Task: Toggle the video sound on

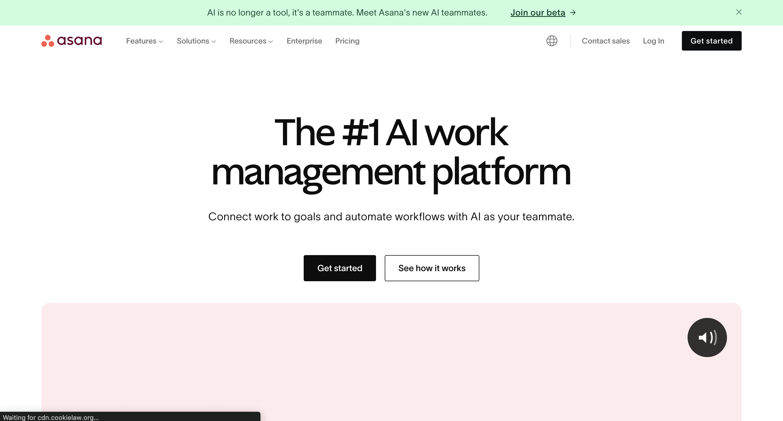Action: click(707, 337)
